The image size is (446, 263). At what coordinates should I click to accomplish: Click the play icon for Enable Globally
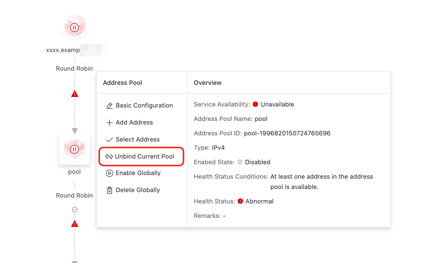tap(109, 173)
